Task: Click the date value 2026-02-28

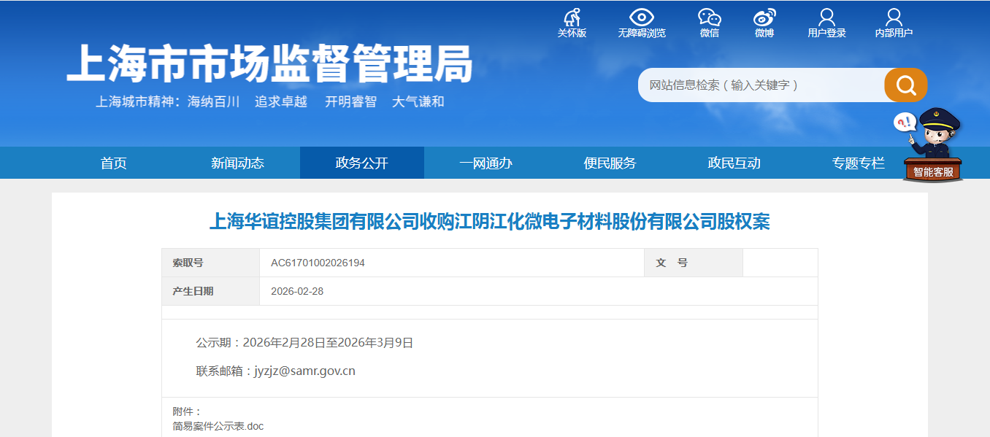Action: click(297, 291)
